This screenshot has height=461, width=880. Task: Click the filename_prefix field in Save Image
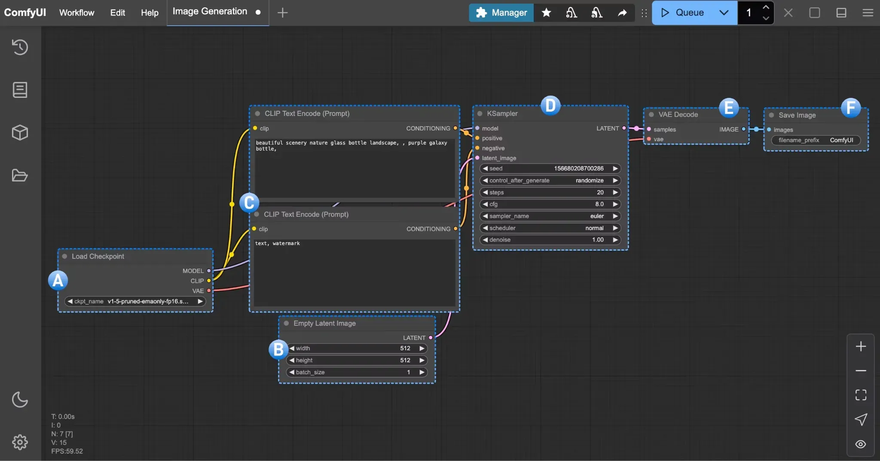[815, 140]
